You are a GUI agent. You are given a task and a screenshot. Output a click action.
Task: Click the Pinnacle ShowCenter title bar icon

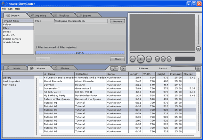(x=3, y=3)
